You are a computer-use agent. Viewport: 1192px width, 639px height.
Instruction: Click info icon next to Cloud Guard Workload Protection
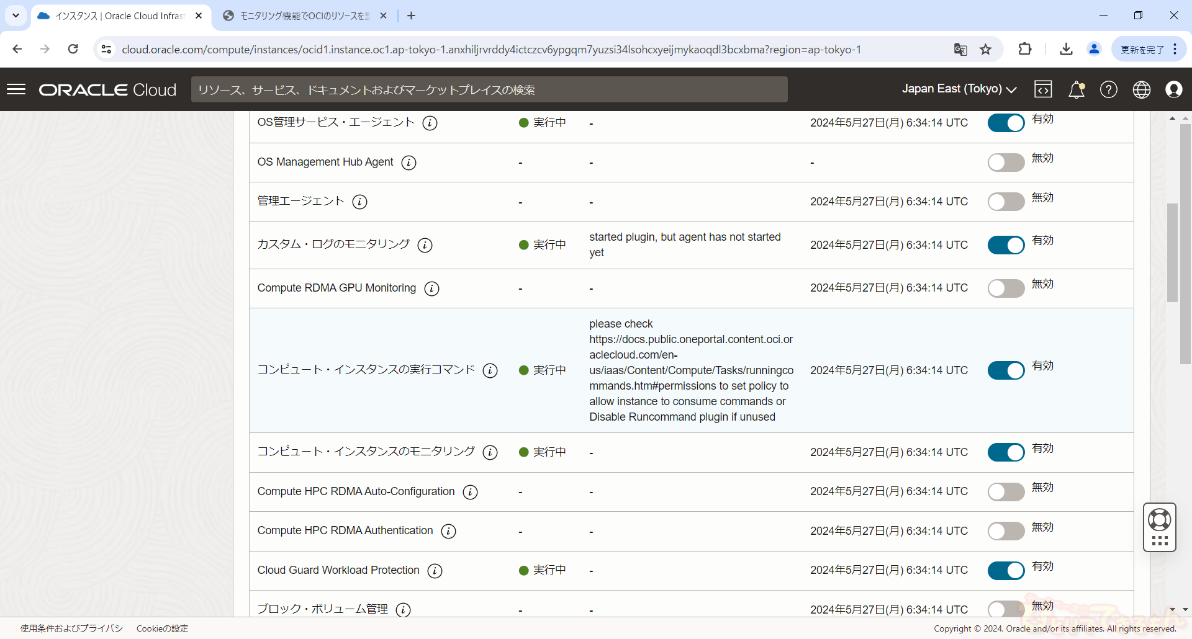435,571
